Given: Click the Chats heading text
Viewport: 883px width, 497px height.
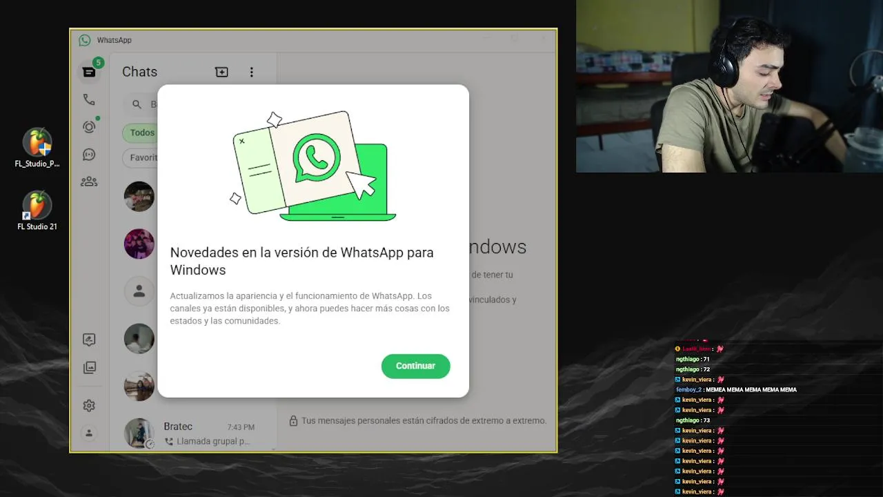Looking at the screenshot, I should point(139,72).
